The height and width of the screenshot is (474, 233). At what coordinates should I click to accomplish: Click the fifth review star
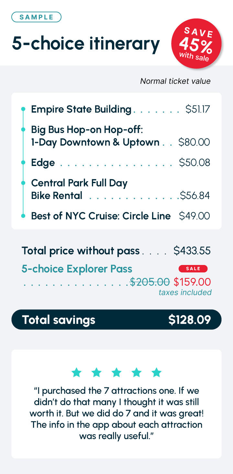(156, 372)
